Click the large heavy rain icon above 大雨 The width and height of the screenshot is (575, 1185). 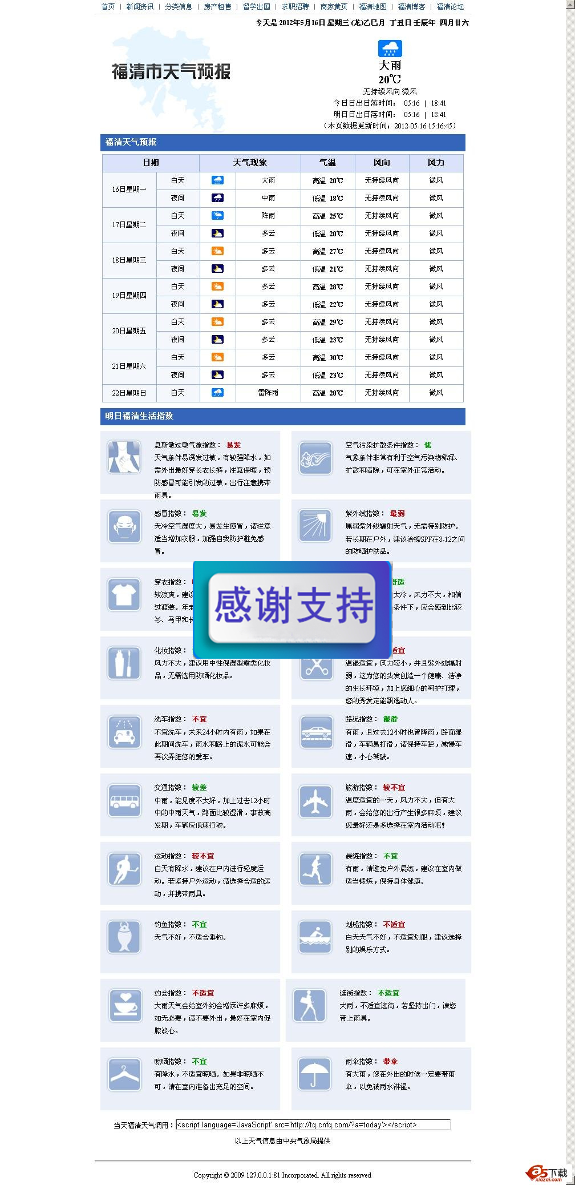pos(390,49)
